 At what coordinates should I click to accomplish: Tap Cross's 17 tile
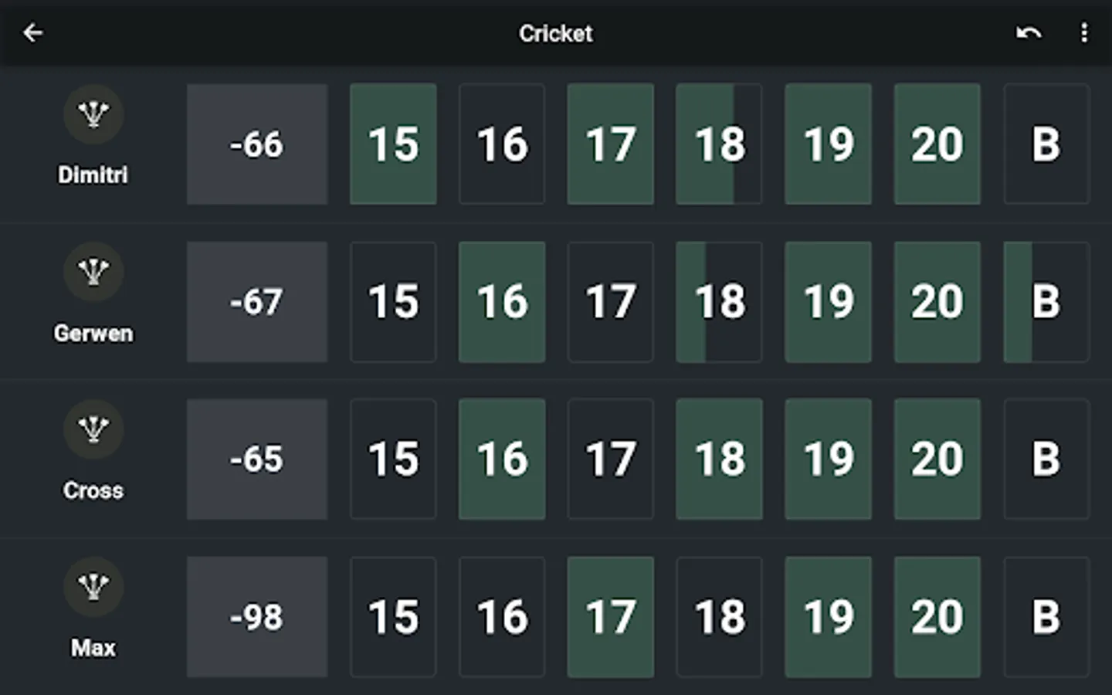coord(611,459)
